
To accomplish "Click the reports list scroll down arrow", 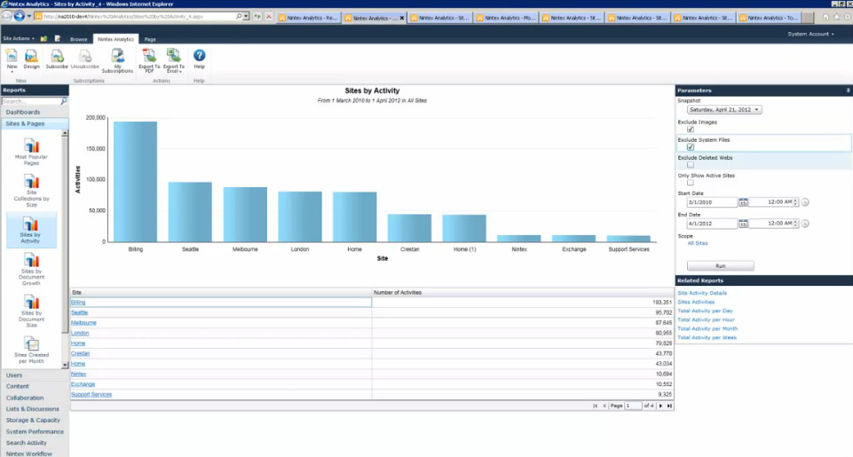I will pos(65,365).
